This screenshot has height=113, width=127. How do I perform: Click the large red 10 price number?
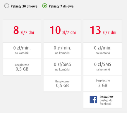click(55, 30)
